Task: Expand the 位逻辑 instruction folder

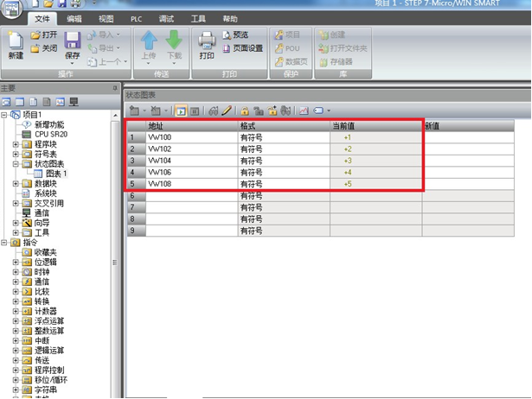Action: pos(16,263)
